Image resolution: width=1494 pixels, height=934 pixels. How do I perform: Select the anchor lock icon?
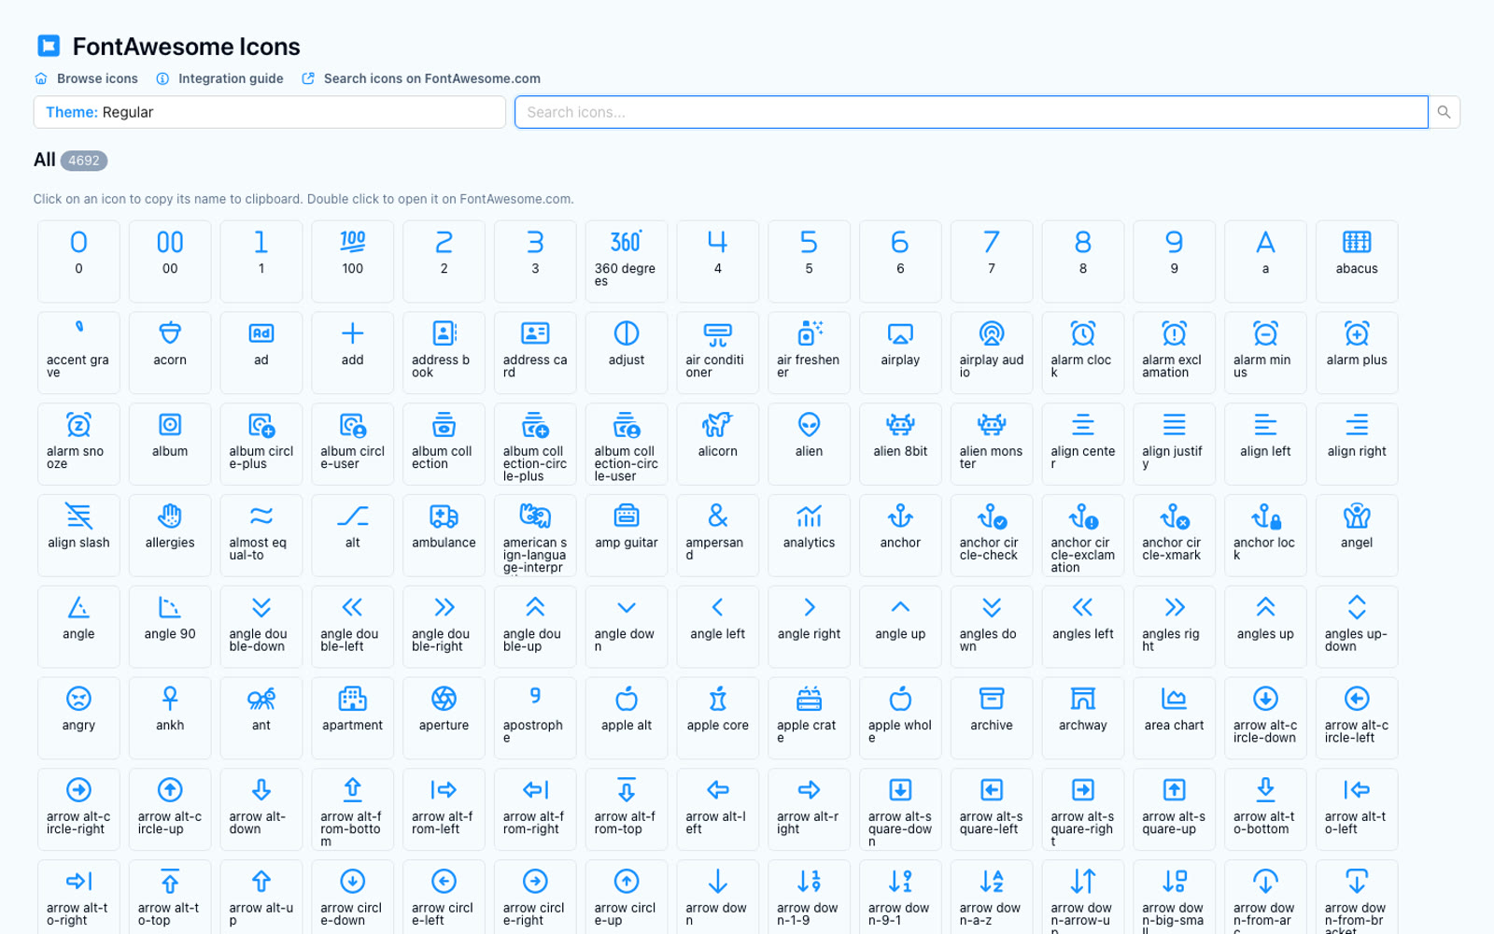(1265, 535)
